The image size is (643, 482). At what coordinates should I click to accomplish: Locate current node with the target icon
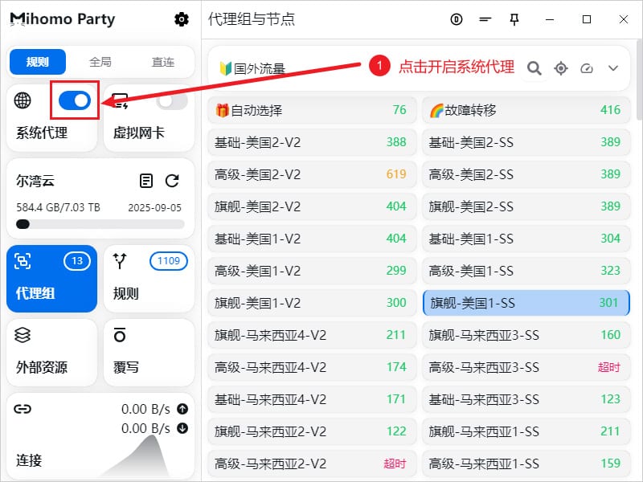coord(561,68)
